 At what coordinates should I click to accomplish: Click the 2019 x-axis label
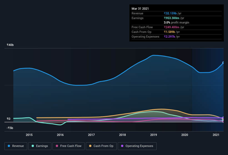coord(154,135)
